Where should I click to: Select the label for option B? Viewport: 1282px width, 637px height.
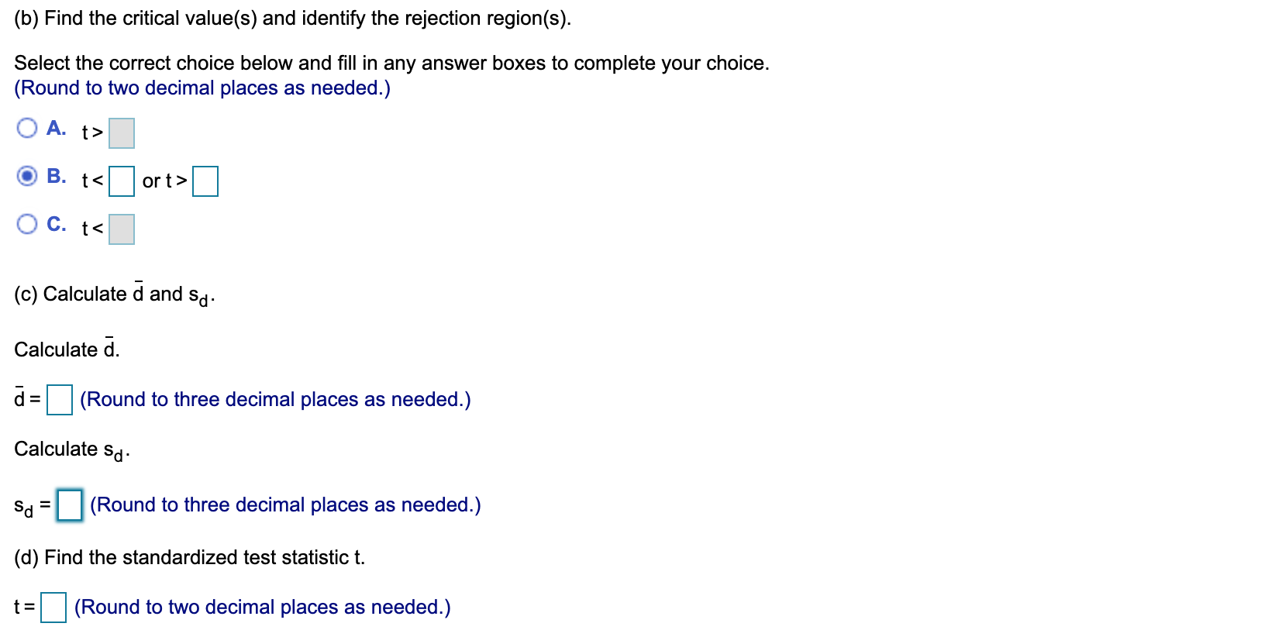pyautogui.click(x=57, y=177)
